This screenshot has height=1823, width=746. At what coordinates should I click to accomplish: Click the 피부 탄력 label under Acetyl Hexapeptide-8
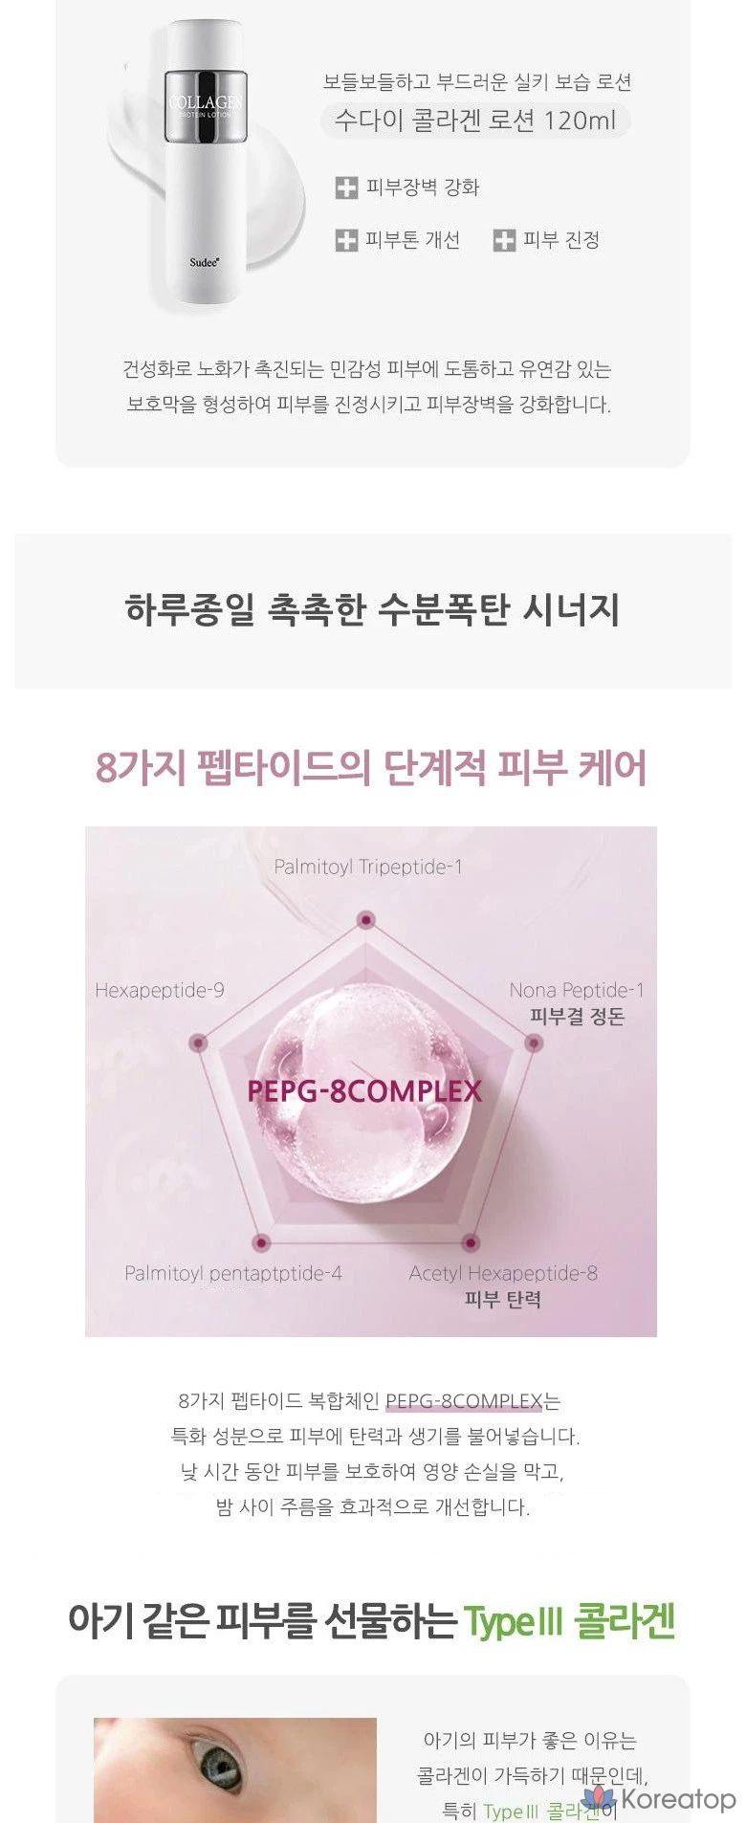[503, 1300]
